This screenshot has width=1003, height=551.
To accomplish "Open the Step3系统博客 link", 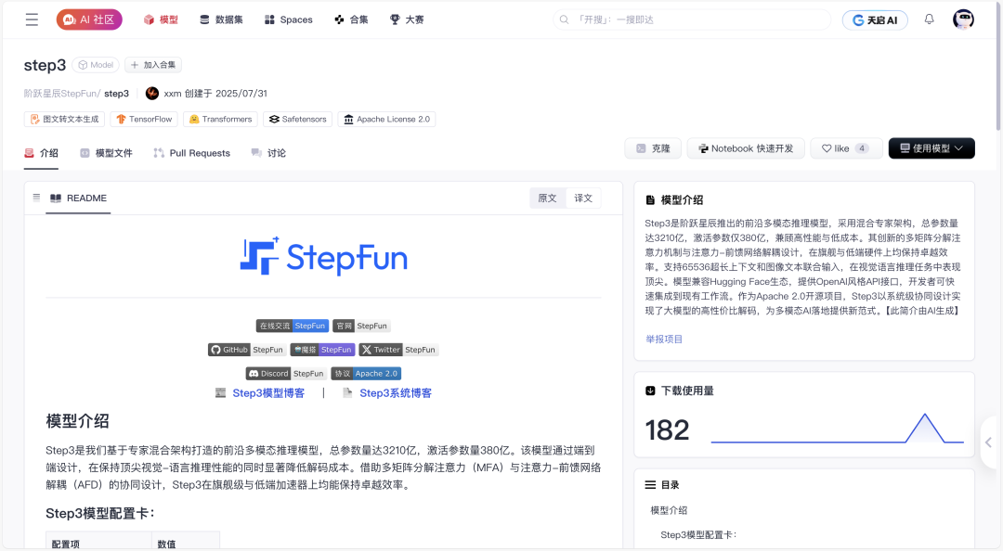I will [396, 393].
